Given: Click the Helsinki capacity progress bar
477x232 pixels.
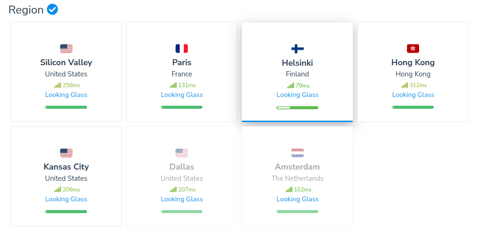Looking at the screenshot, I should tap(297, 108).
